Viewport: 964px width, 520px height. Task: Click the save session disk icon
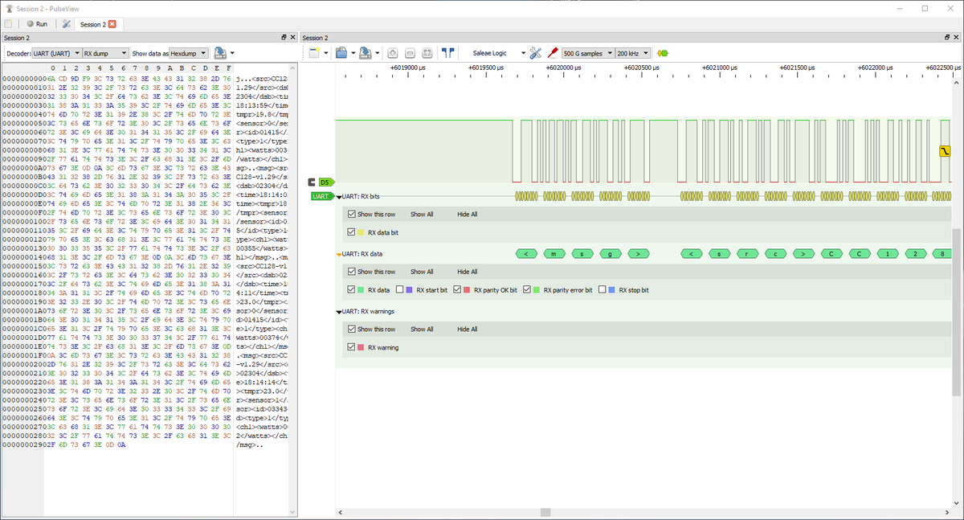365,53
